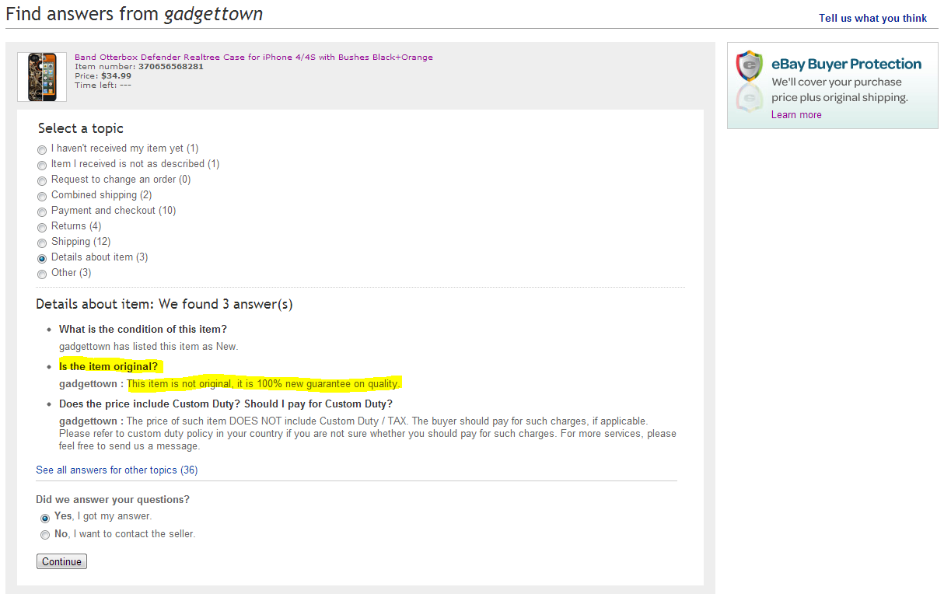Click the "Find answers from gadgettown" heading
This screenshot has width=944, height=594.
tap(134, 14)
